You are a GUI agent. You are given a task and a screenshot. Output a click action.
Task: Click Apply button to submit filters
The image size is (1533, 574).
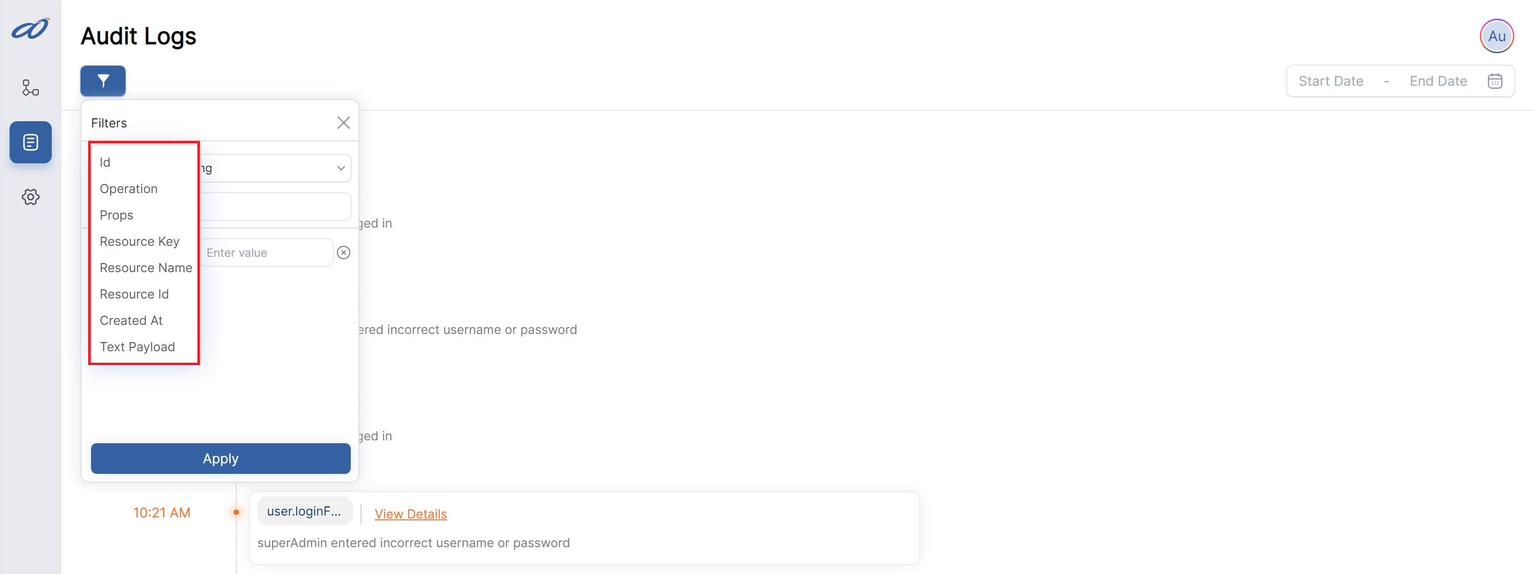(x=220, y=458)
